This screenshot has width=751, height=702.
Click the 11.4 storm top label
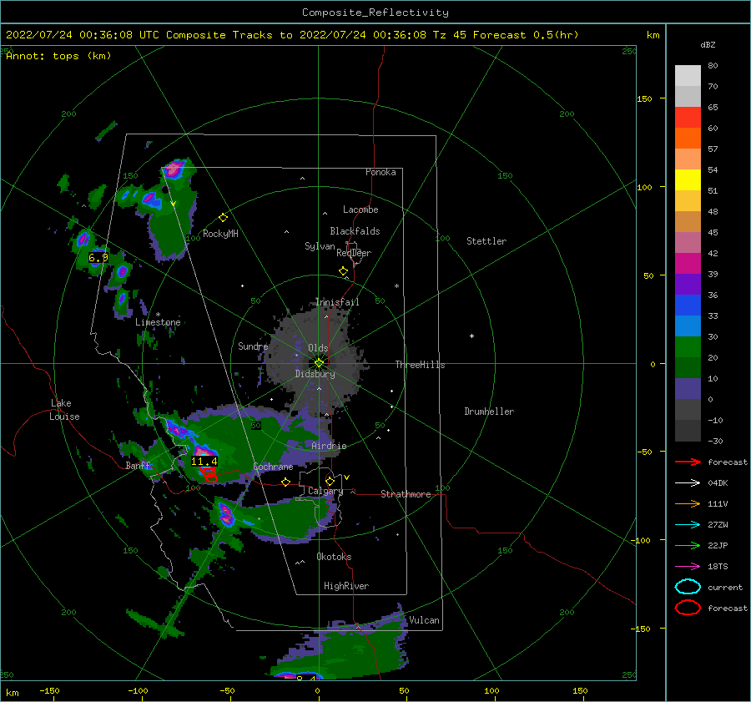coord(204,461)
